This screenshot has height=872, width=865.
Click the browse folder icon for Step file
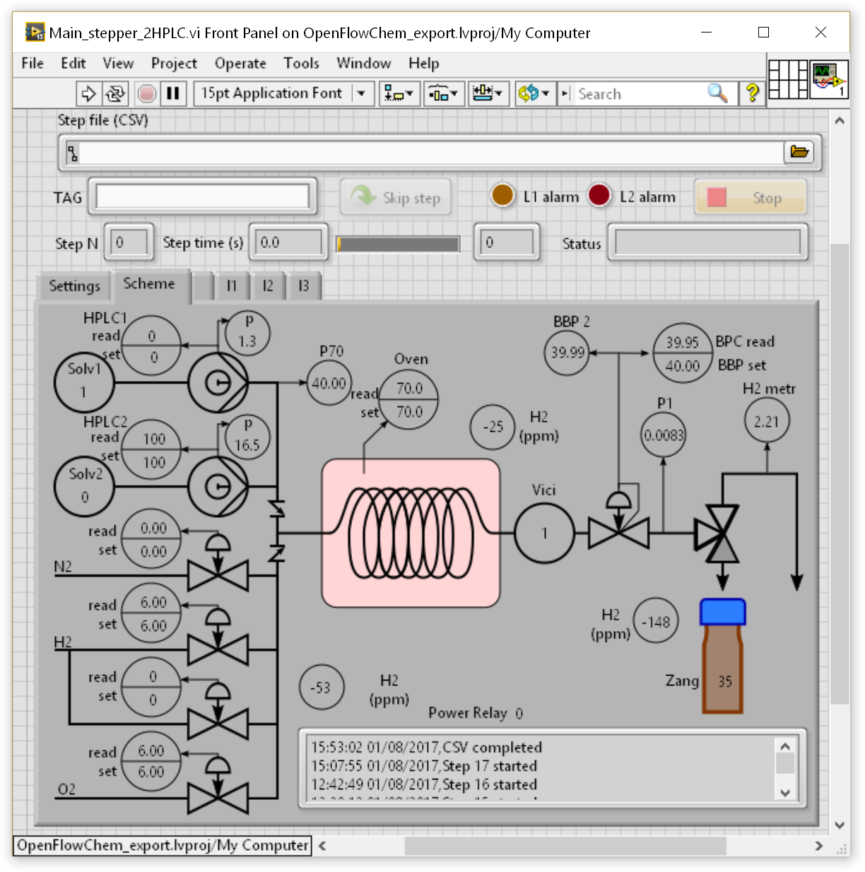click(x=799, y=151)
